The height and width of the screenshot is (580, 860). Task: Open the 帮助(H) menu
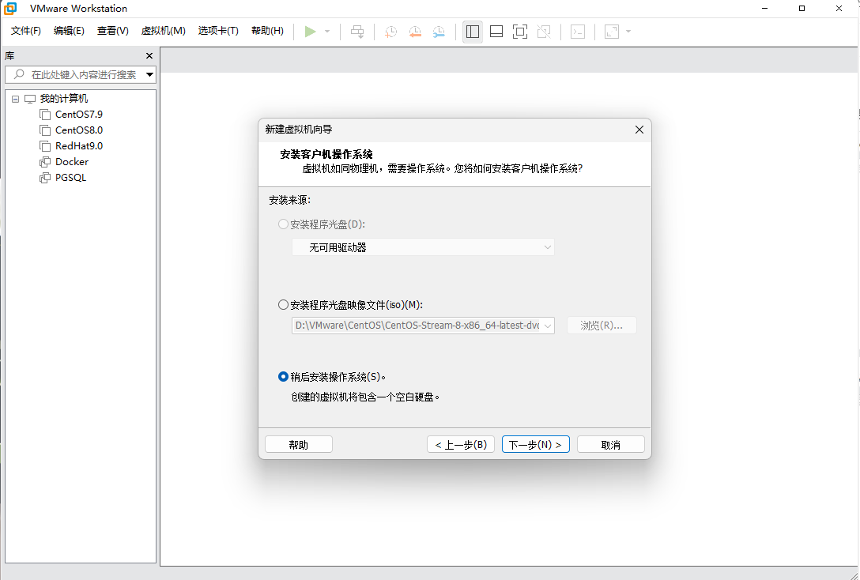[268, 31]
